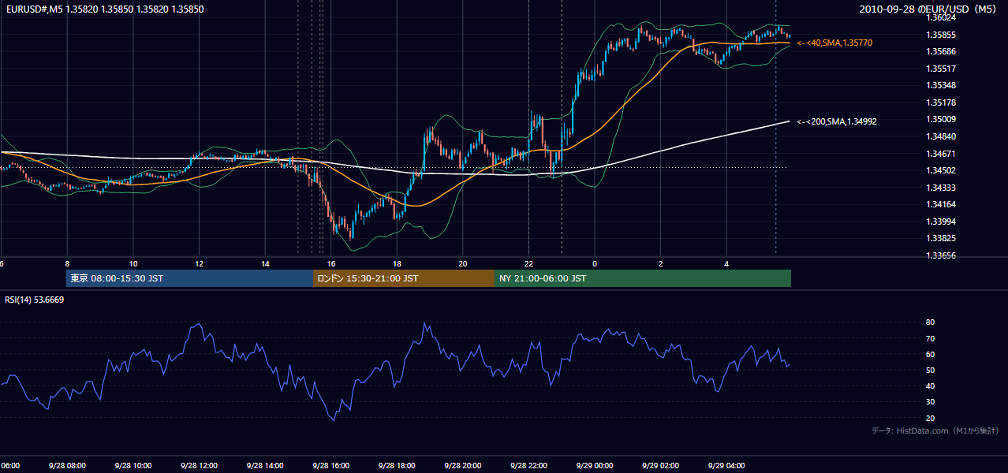
Task: Click the 9/28 12:00 time axis label
Action: [x=199, y=466]
